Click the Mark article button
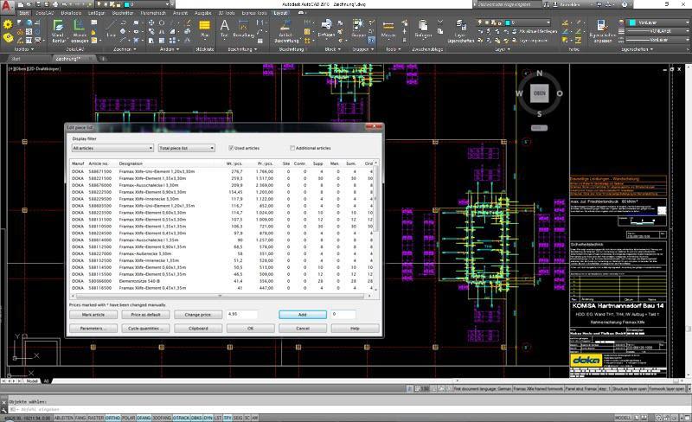Viewport: 692px width, 422px height. (93, 315)
